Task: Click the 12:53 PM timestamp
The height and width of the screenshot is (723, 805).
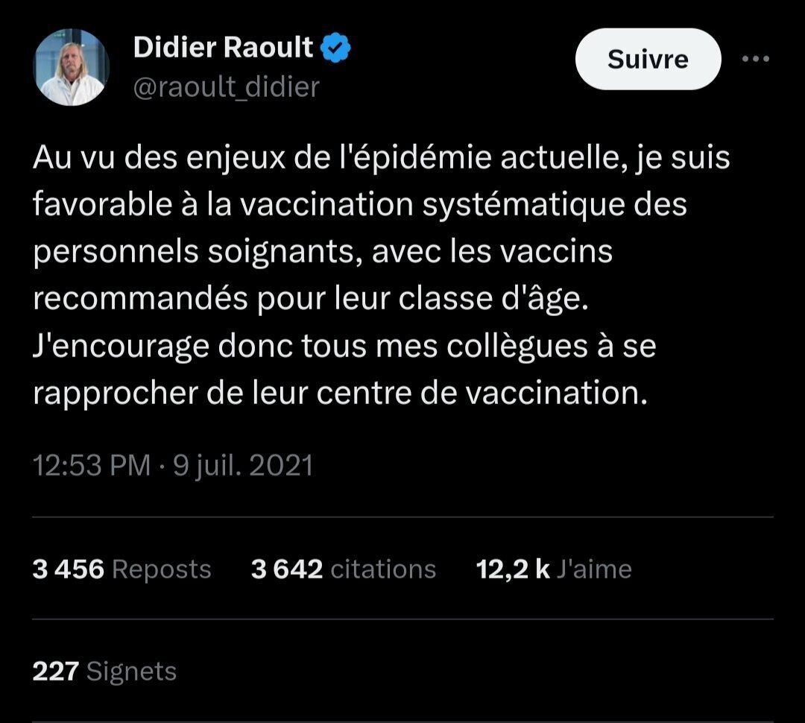Action: click(92, 465)
